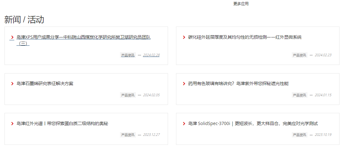Viewport: 345px width, 157px height.
Task: Open the 岛津 SolidSpec-3700i article
Action: (253, 124)
